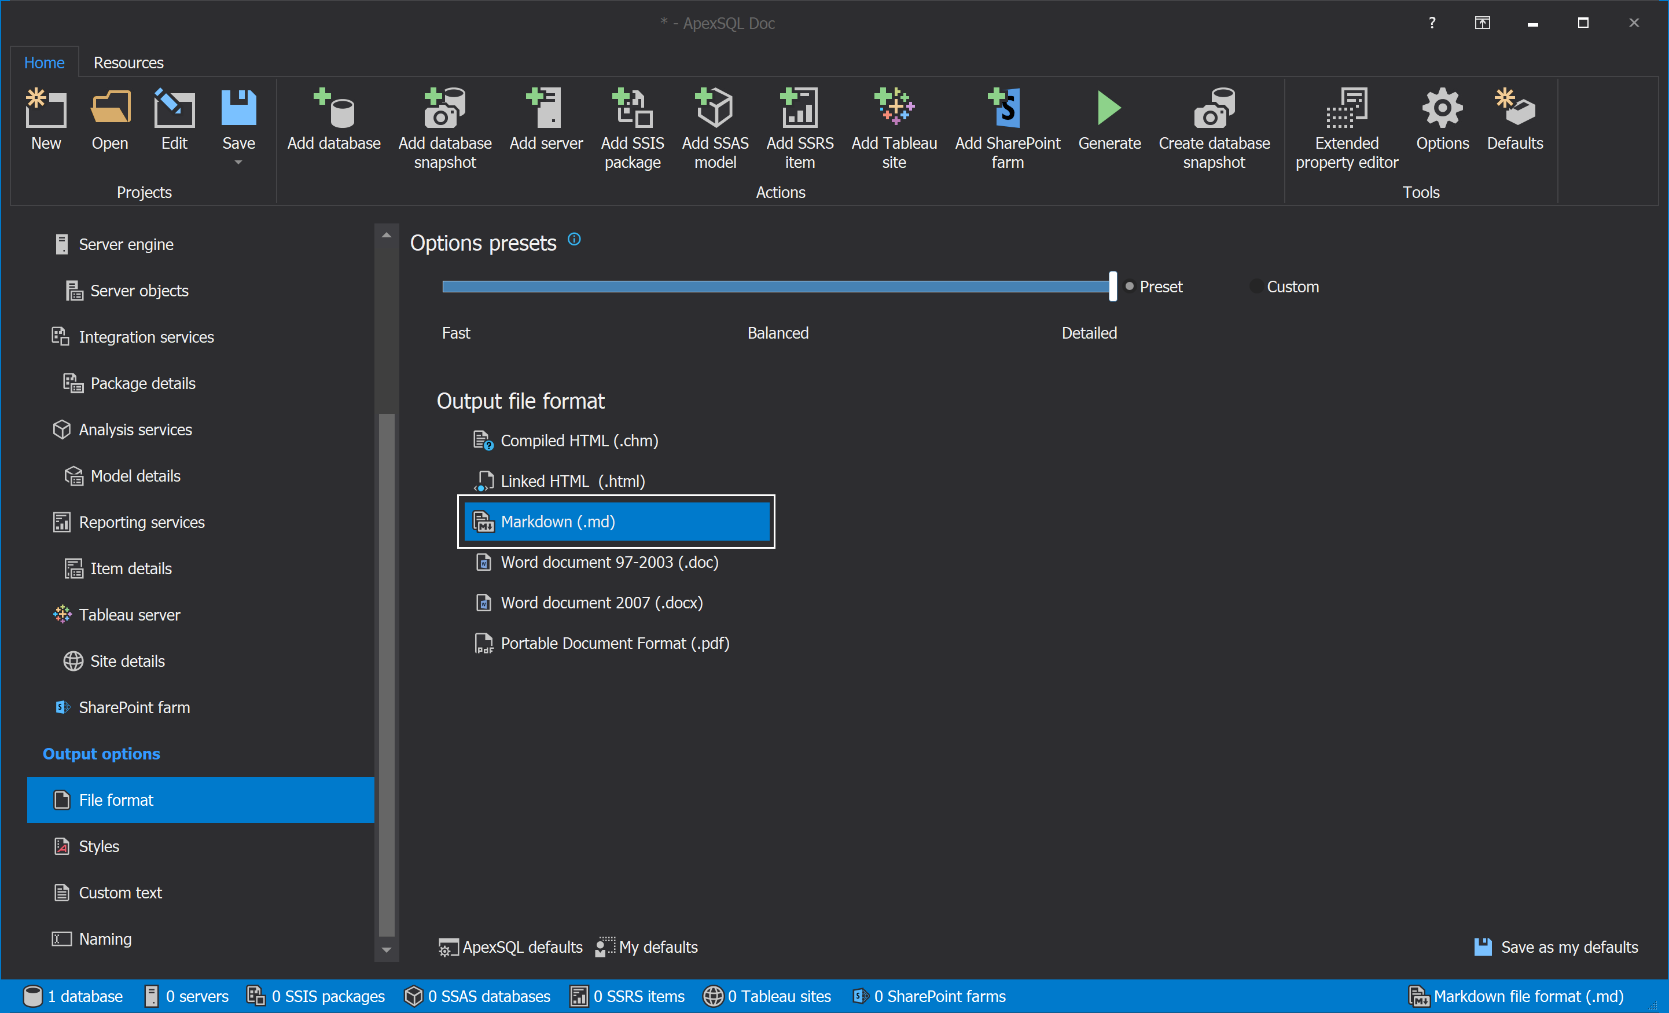Select Tableau server in sidebar
1669x1013 pixels.
pyautogui.click(x=200, y=615)
